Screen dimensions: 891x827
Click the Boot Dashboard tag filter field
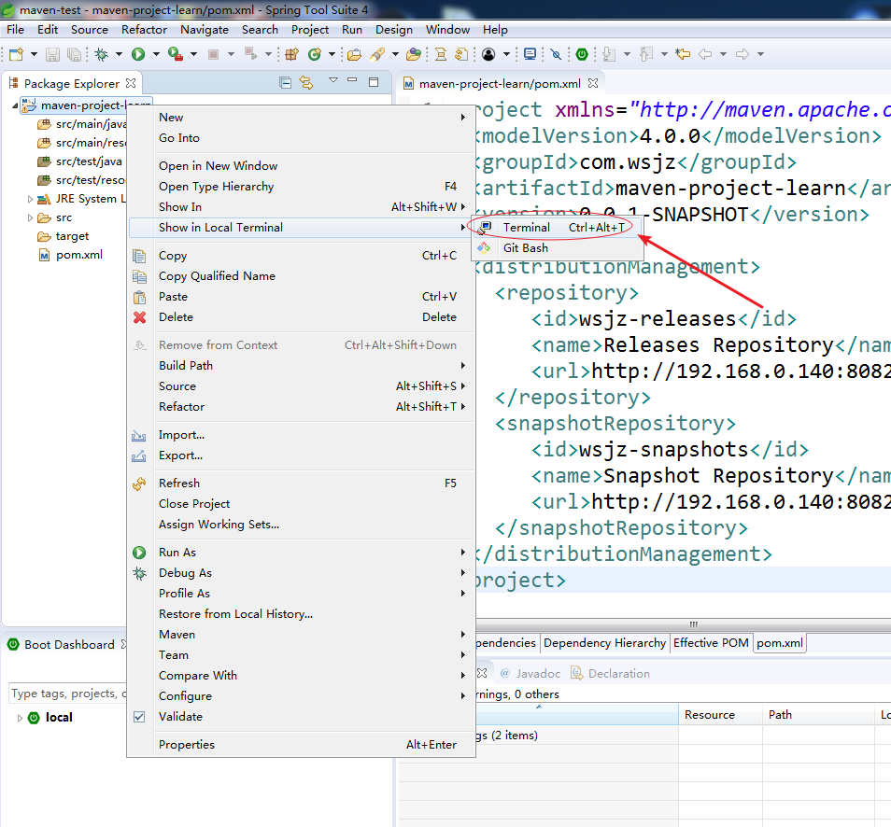pos(68,694)
